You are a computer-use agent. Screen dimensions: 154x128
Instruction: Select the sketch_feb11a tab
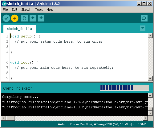(20, 29)
